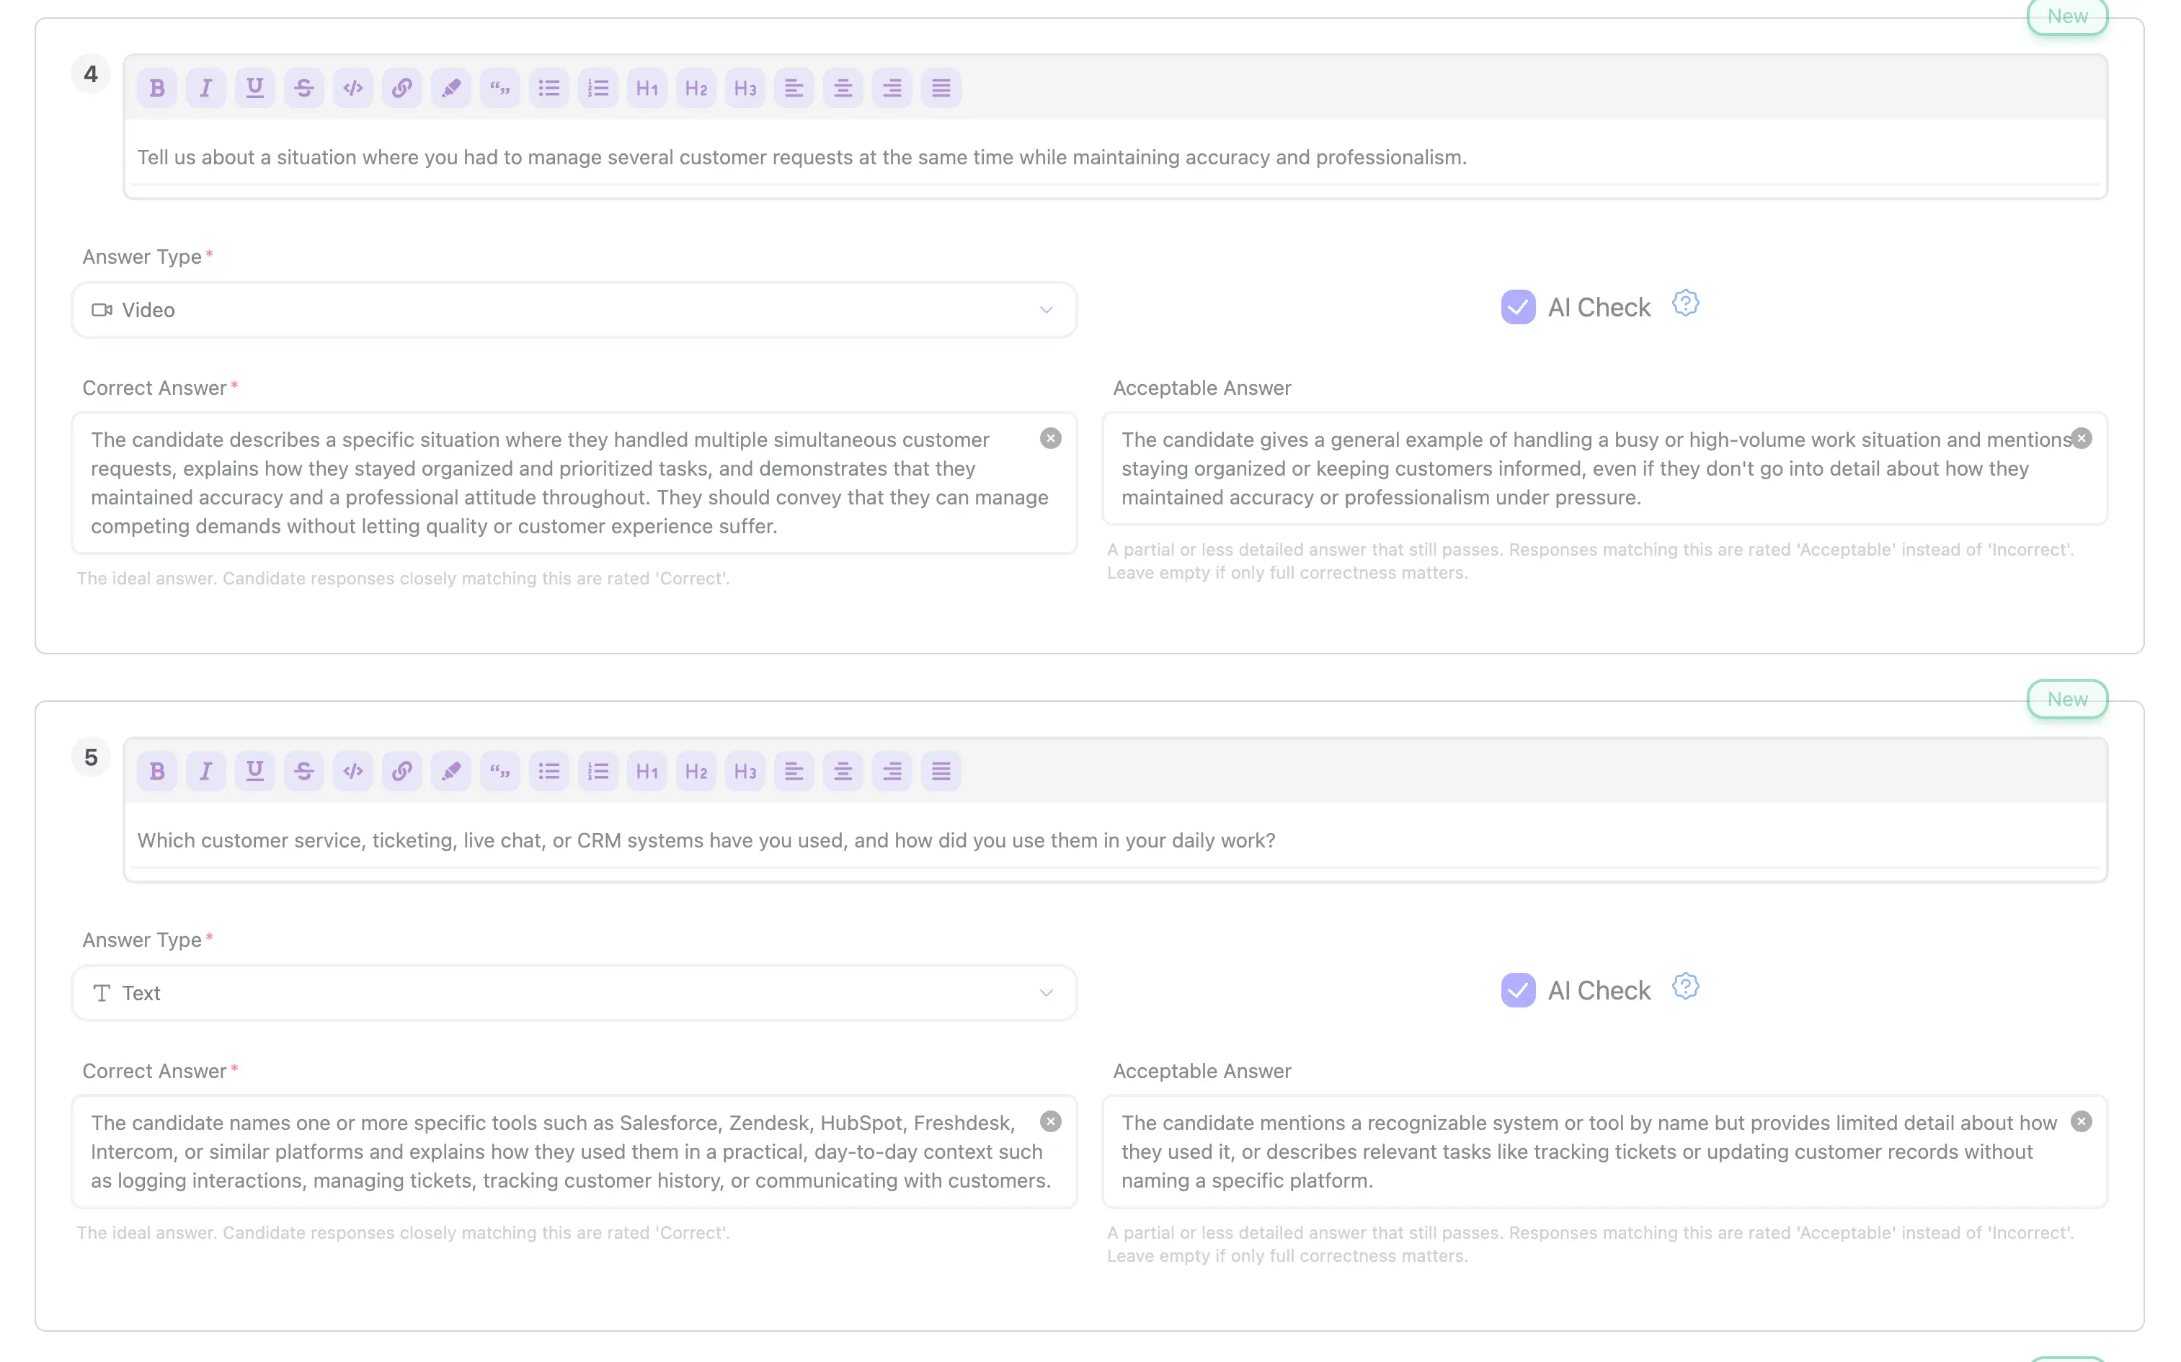The image size is (2181, 1362).
Task: Align right in question 4 toolbar
Action: [x=892, y=87]
